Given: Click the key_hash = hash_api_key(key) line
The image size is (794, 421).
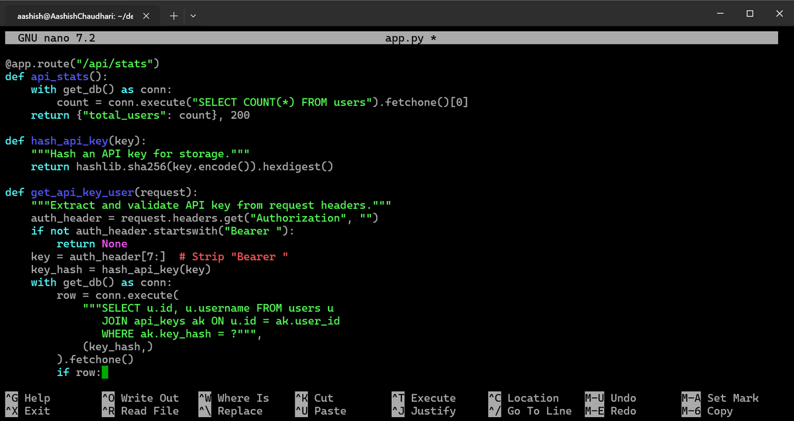Looking at the screenshot, I should coord(121,270).
